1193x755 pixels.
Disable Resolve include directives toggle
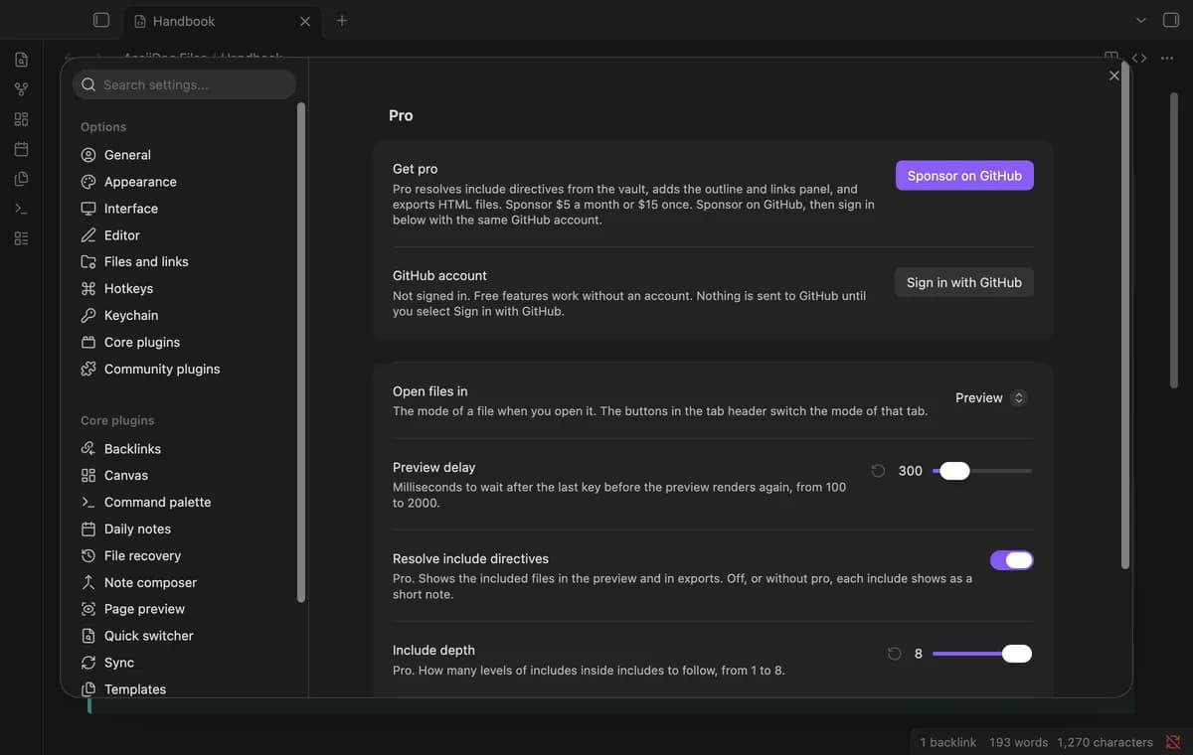1012,560
